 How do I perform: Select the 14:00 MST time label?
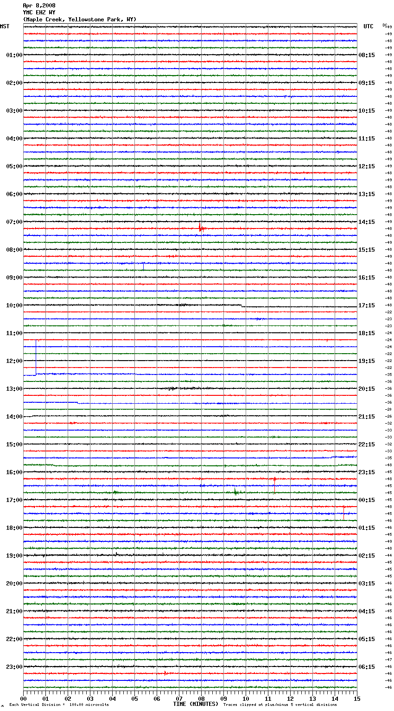pyautogui.click(x=14, y=417)
